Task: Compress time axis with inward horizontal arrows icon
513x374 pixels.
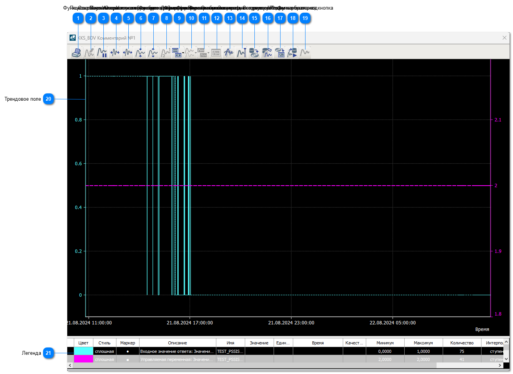Action: point(115,53)
